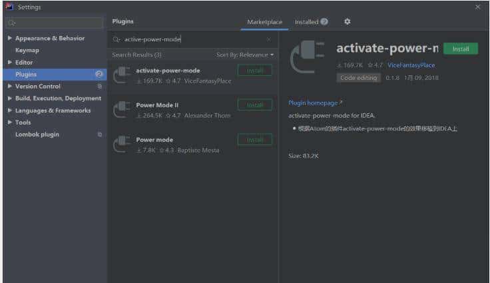Switch to the Installed plugins tab
The height and width of the screenshot is (283, 490).
coord(311,22)
